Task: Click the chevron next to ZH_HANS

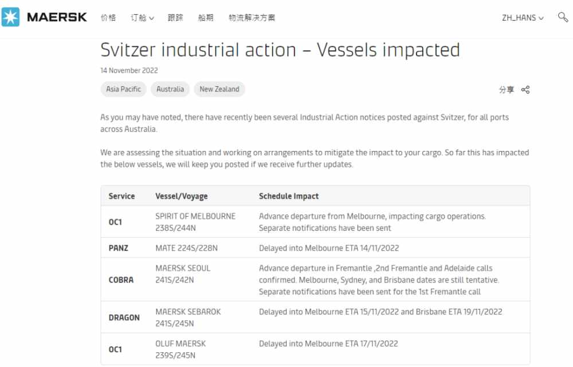Action: (541, 18)
